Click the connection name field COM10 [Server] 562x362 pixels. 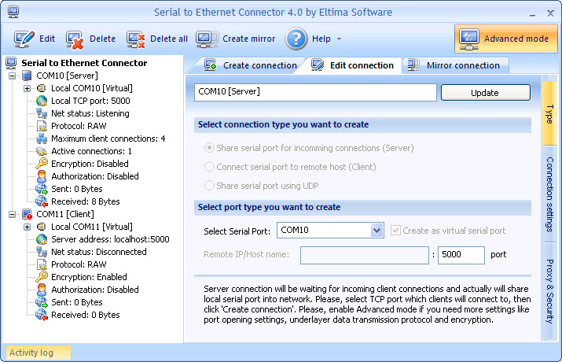pyautogui.click(x=315, y=93)
